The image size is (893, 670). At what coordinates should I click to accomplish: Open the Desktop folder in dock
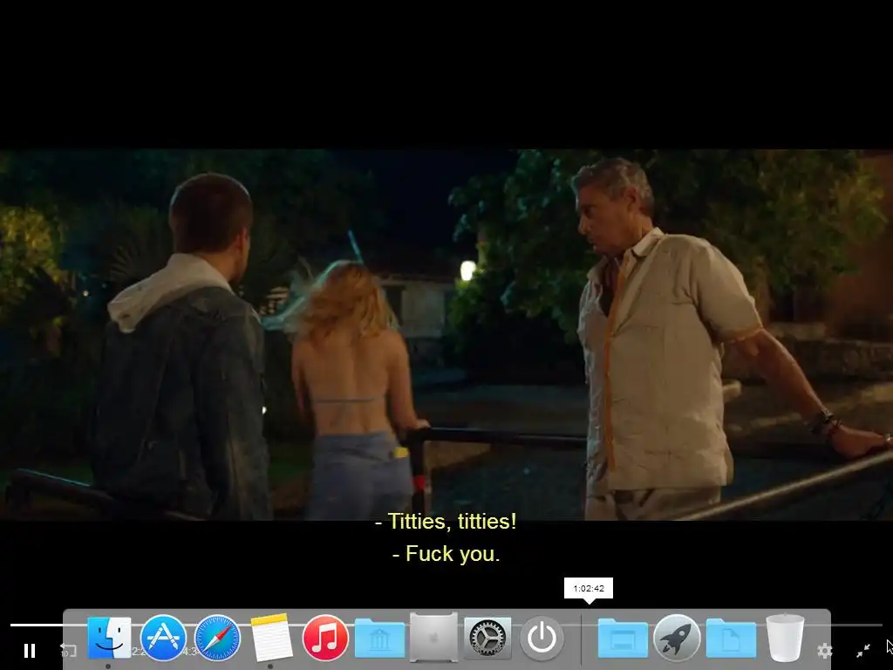(x=623, y=638)
